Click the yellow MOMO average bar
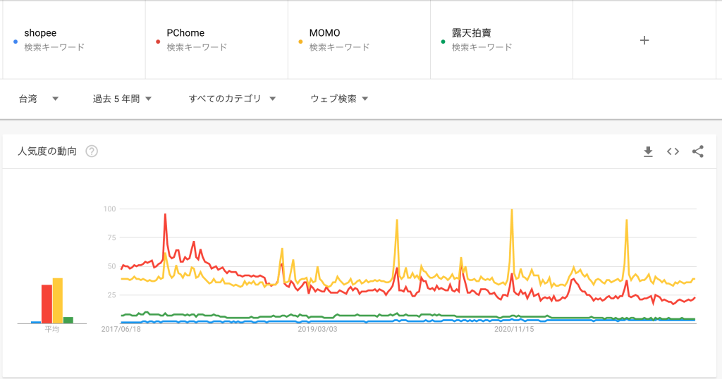Viewport: 722px width, 379px height. click(x=58, y=301)
